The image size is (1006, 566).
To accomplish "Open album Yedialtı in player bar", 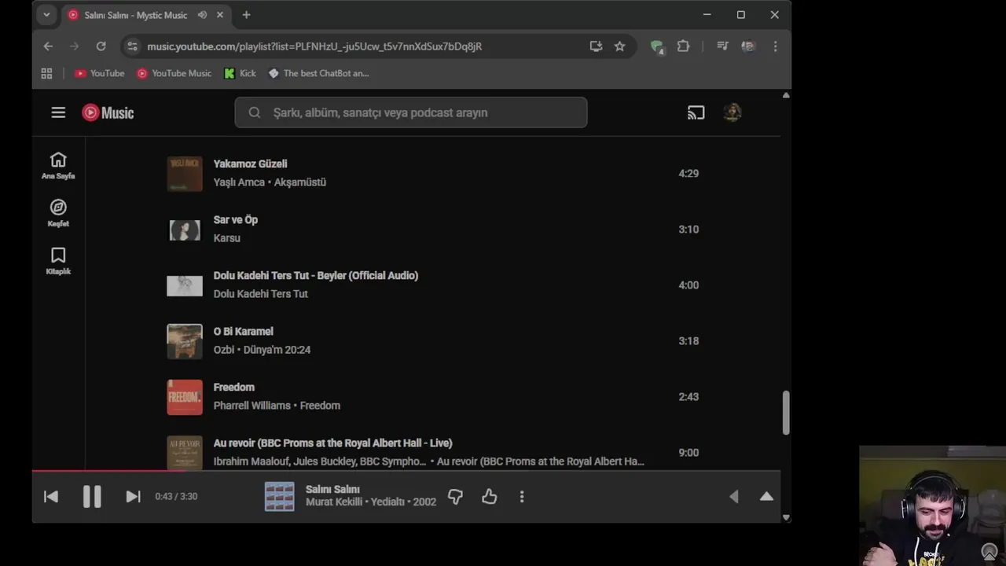I will point(387,502).
